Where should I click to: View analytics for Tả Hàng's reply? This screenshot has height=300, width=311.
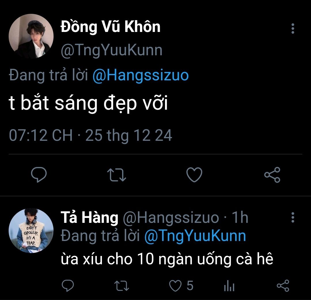229,286
